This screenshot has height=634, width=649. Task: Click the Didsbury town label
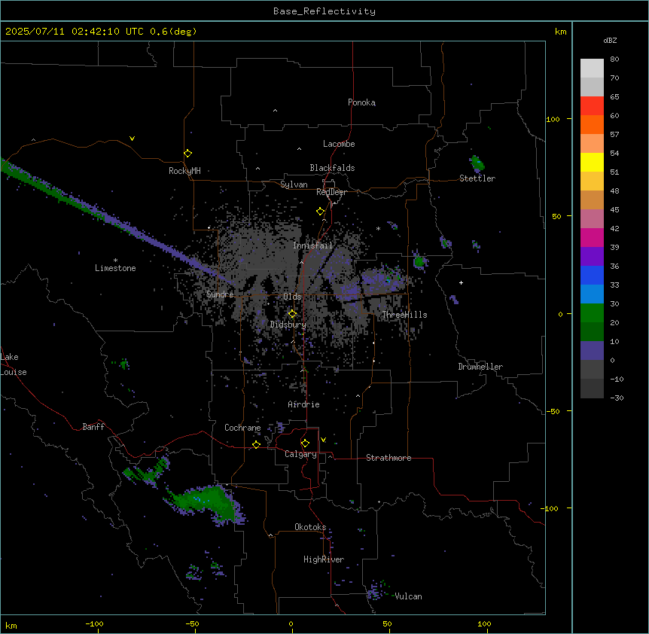click(288, 325)
